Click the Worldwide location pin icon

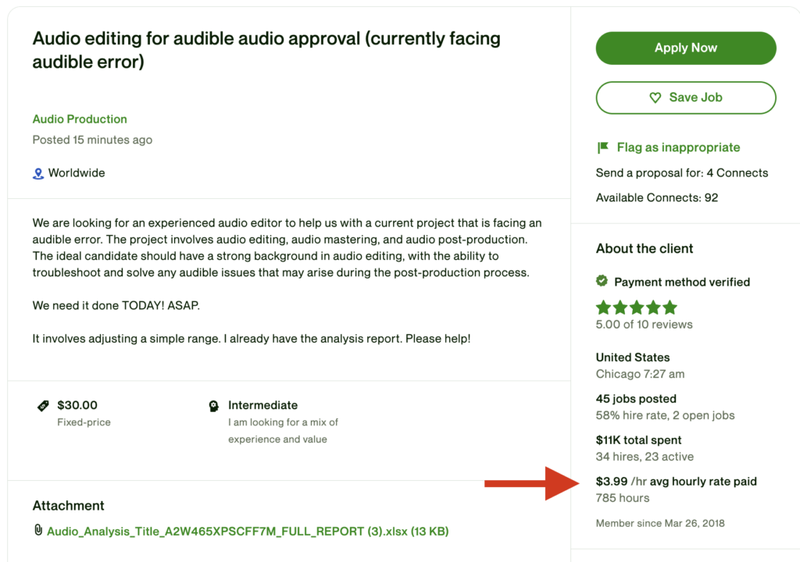[x=38, y=173]
